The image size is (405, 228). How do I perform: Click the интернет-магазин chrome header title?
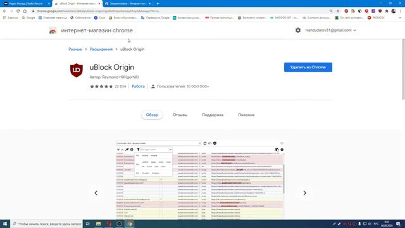click(x=97, y=30)
